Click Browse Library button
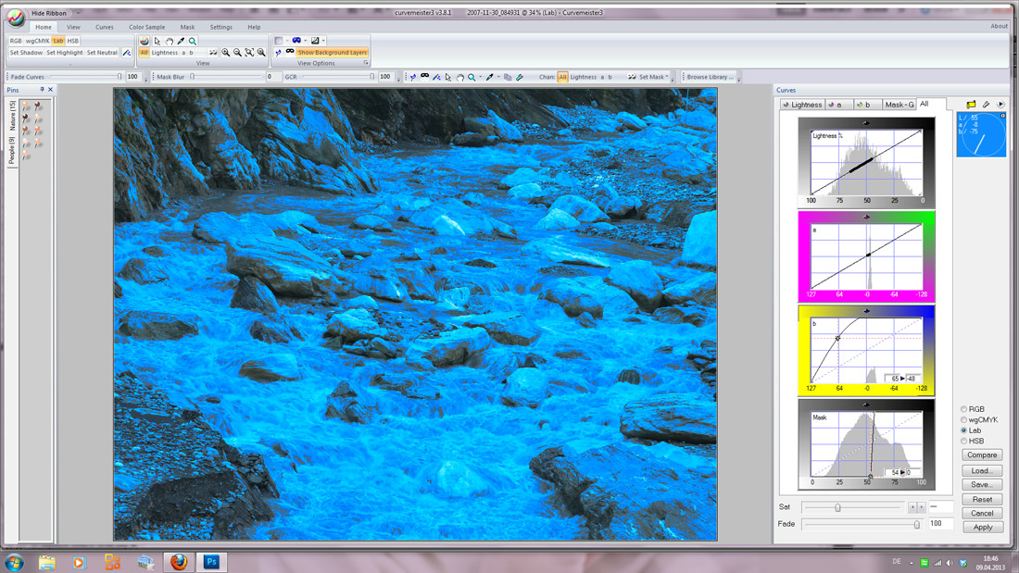Image resolution: width=1019 pixels, height=573 pixels. point(710,77)
